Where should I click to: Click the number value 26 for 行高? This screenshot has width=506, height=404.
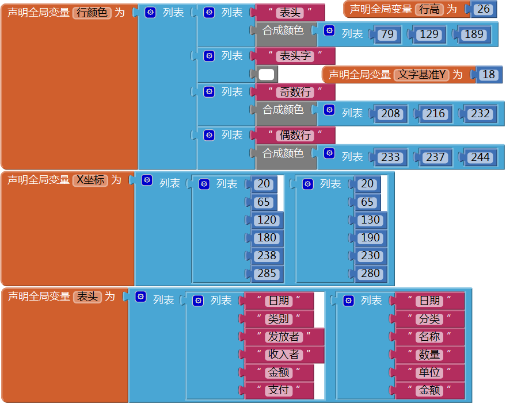(x=484, y=9)
